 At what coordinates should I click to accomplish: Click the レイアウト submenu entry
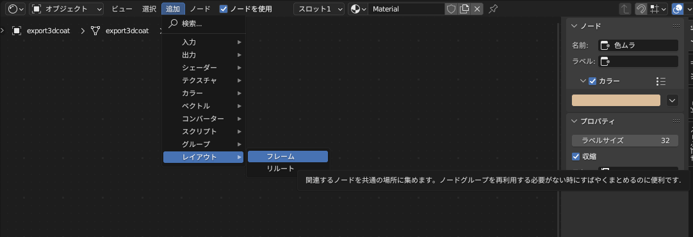click(203, 157)
